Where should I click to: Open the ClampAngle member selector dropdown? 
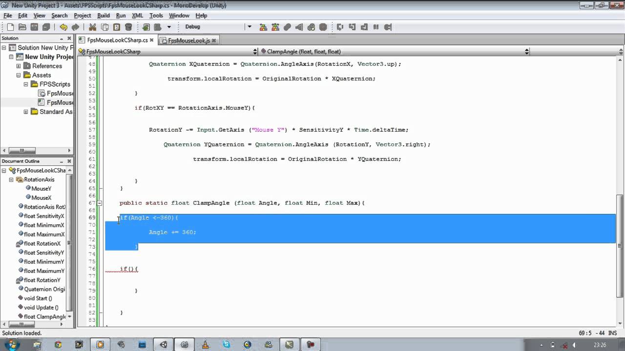(527, 52)
